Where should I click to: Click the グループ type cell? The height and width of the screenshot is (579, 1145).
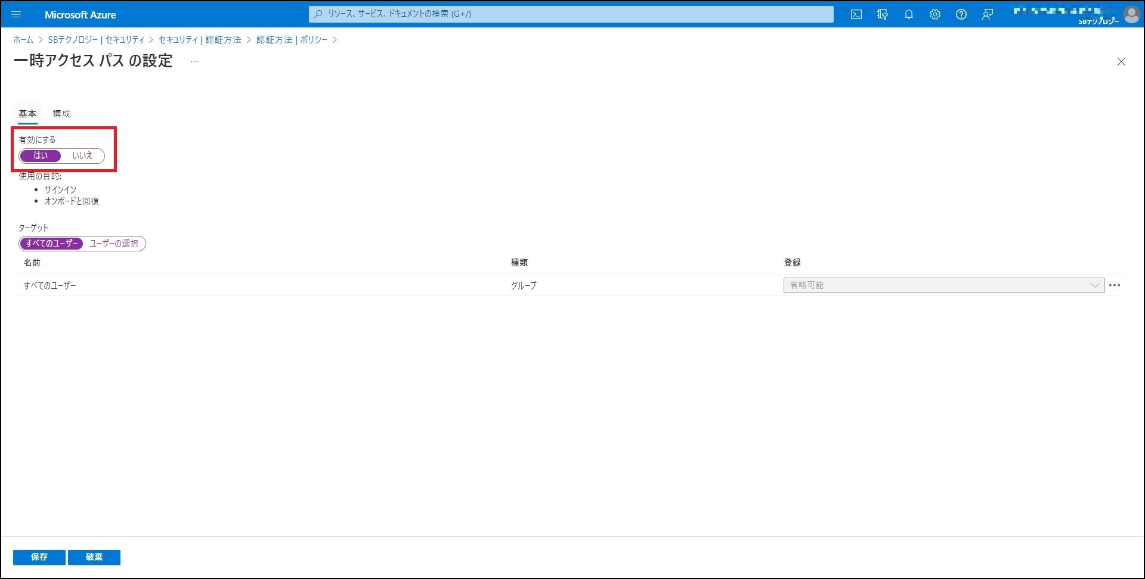(x=523, y=285)
